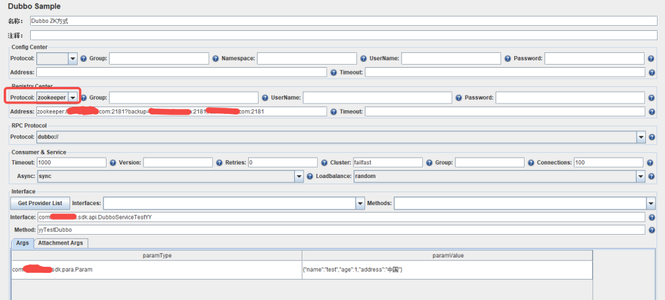Click help icon before Registry Center Password
The height and width of the screenshot is (300, 665).
click(x=459, y=97)
